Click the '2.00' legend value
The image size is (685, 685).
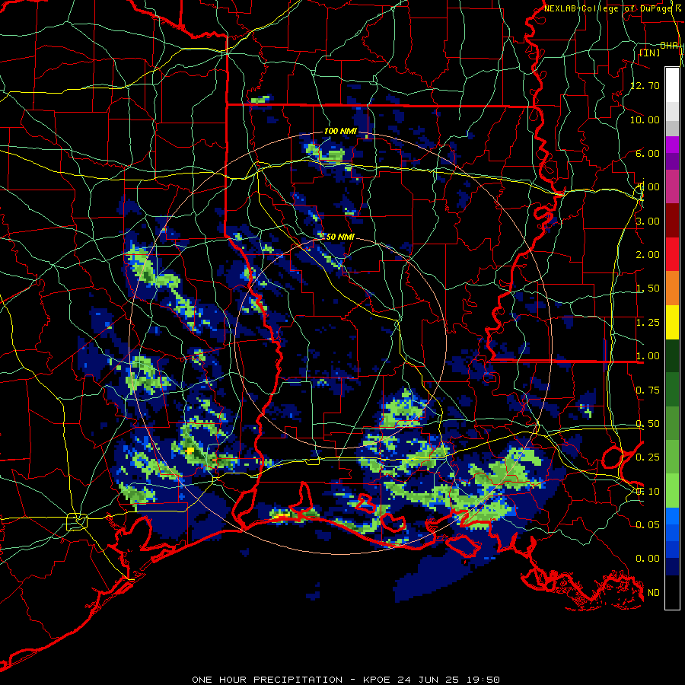tap(648, 255)
